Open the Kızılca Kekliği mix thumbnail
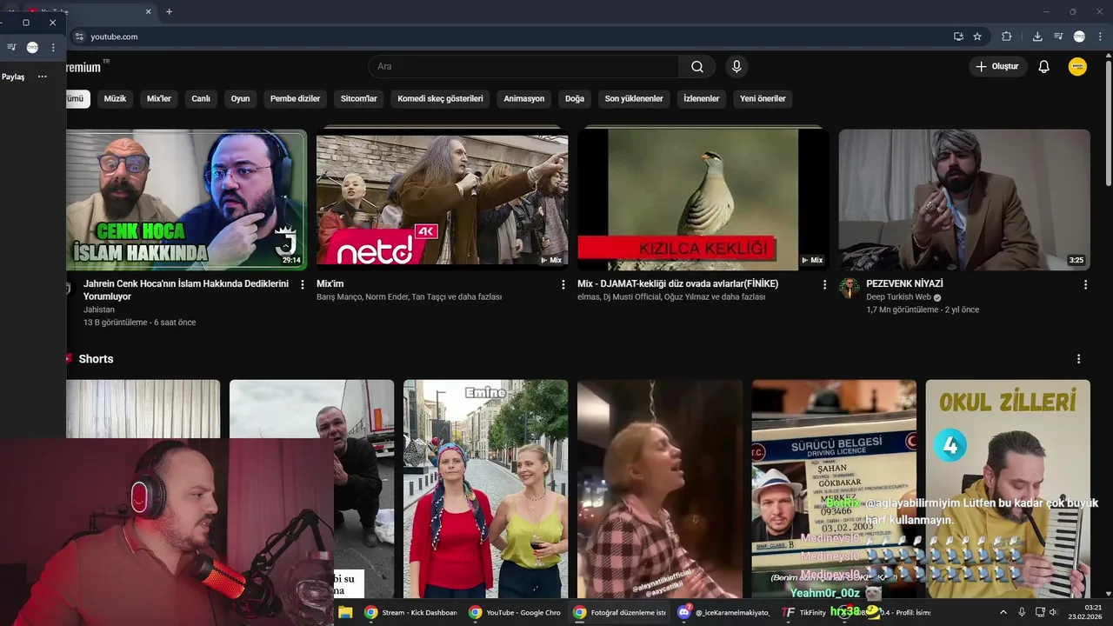This screenshot has width=1113, height=626. coord(703,200)
